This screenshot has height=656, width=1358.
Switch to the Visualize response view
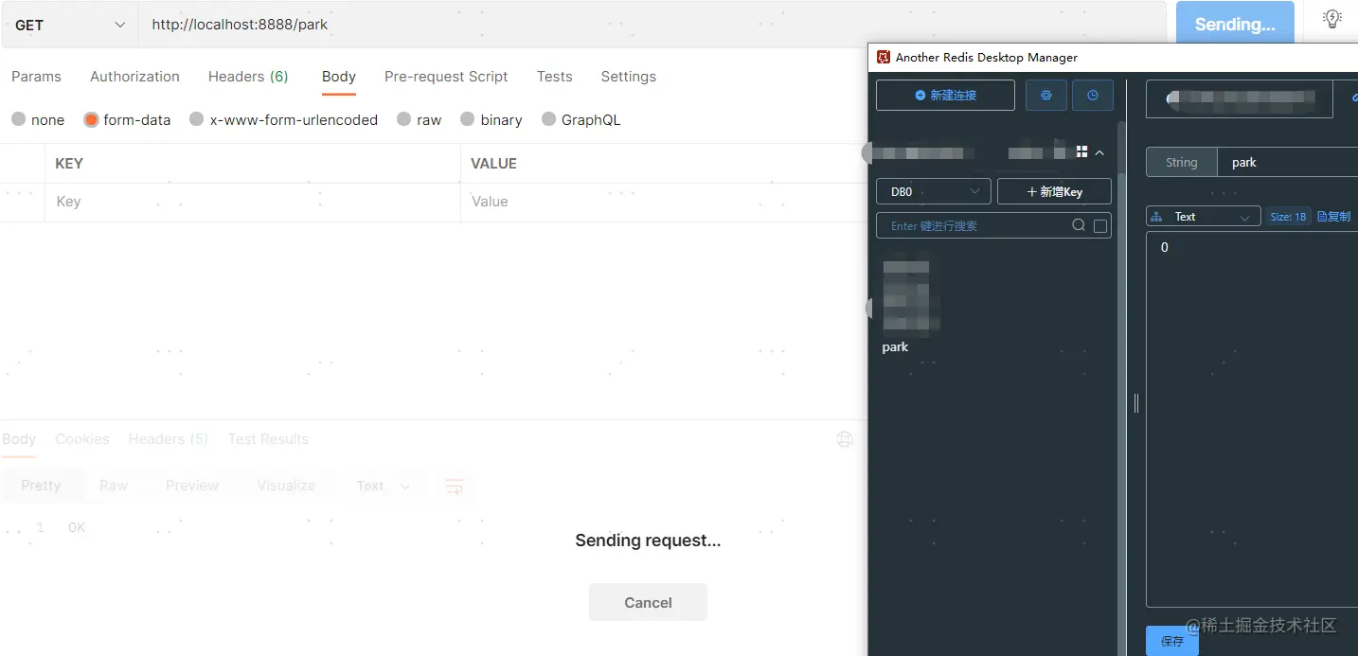pyautogui.click(x=286, y=486)
